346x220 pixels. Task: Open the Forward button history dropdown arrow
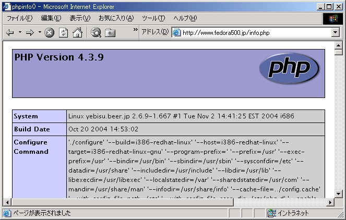tap(40, 32)
